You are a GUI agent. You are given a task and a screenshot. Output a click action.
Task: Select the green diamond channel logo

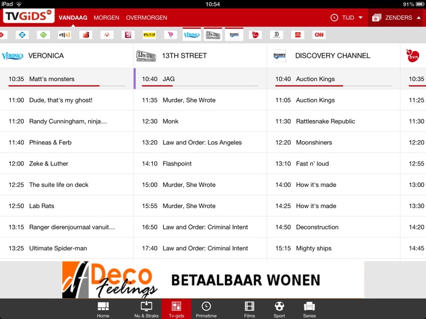[44, 35]
